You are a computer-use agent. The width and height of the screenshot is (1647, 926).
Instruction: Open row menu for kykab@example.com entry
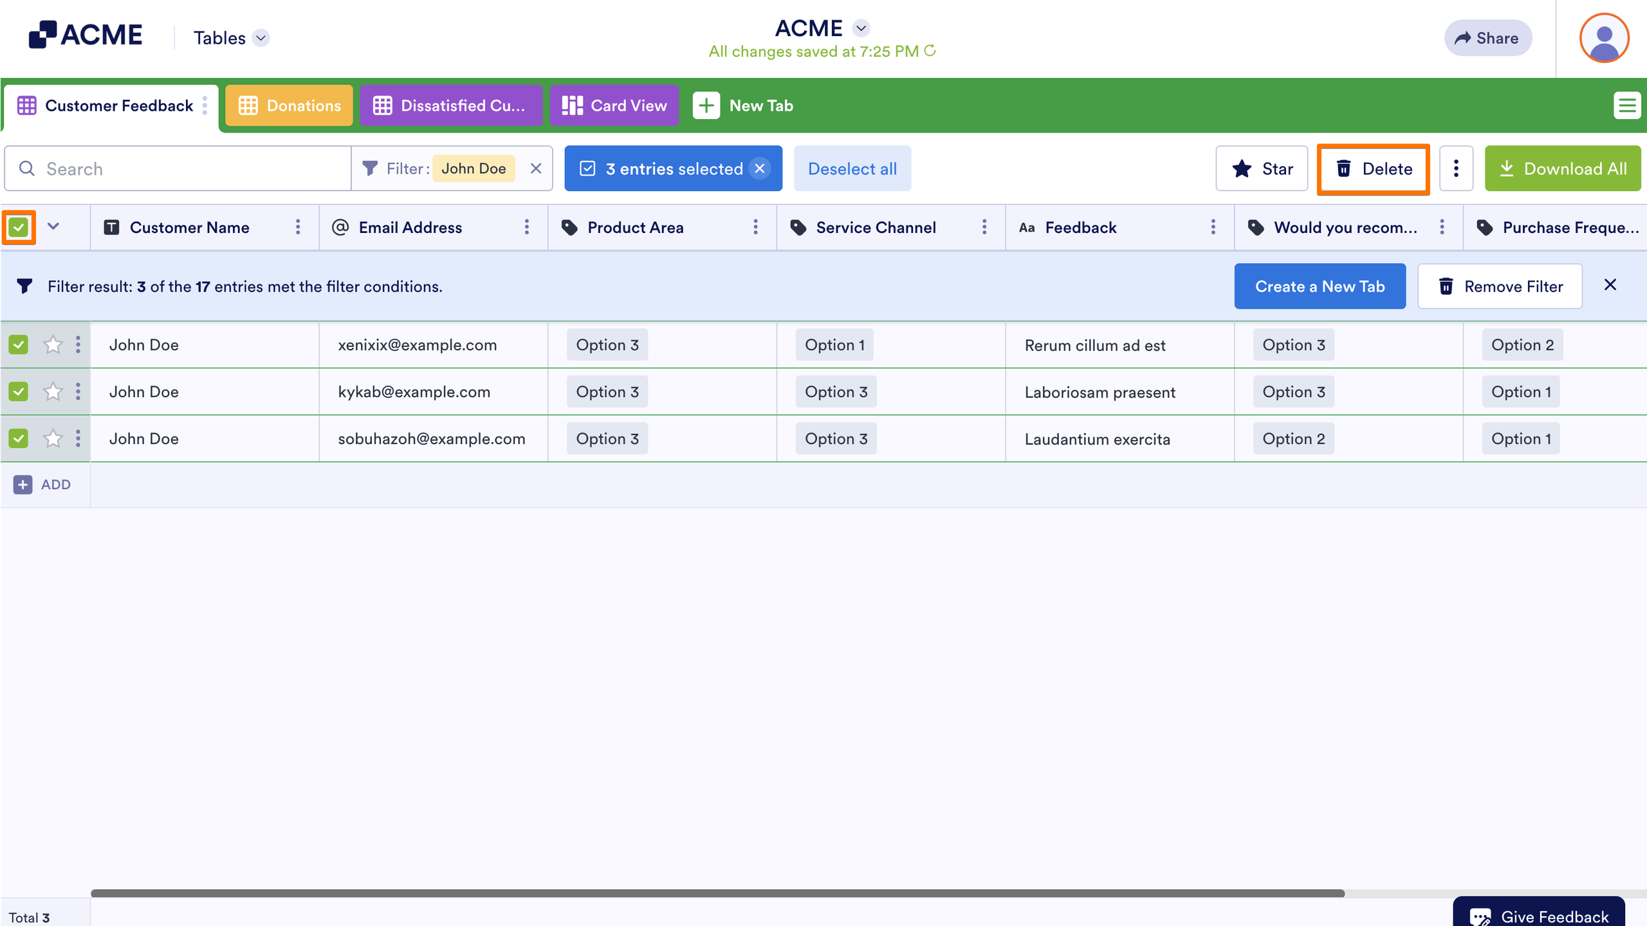pos(78,392)
